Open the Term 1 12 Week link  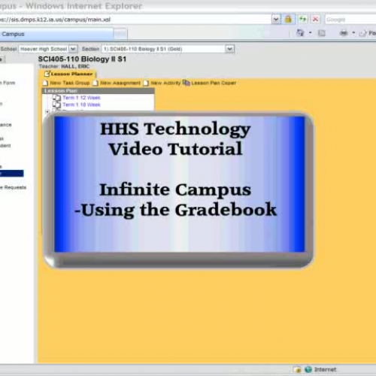point(81,98)
